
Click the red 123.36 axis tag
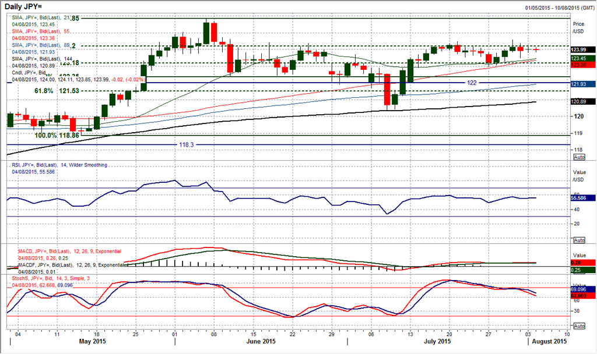tap(583, 65)
